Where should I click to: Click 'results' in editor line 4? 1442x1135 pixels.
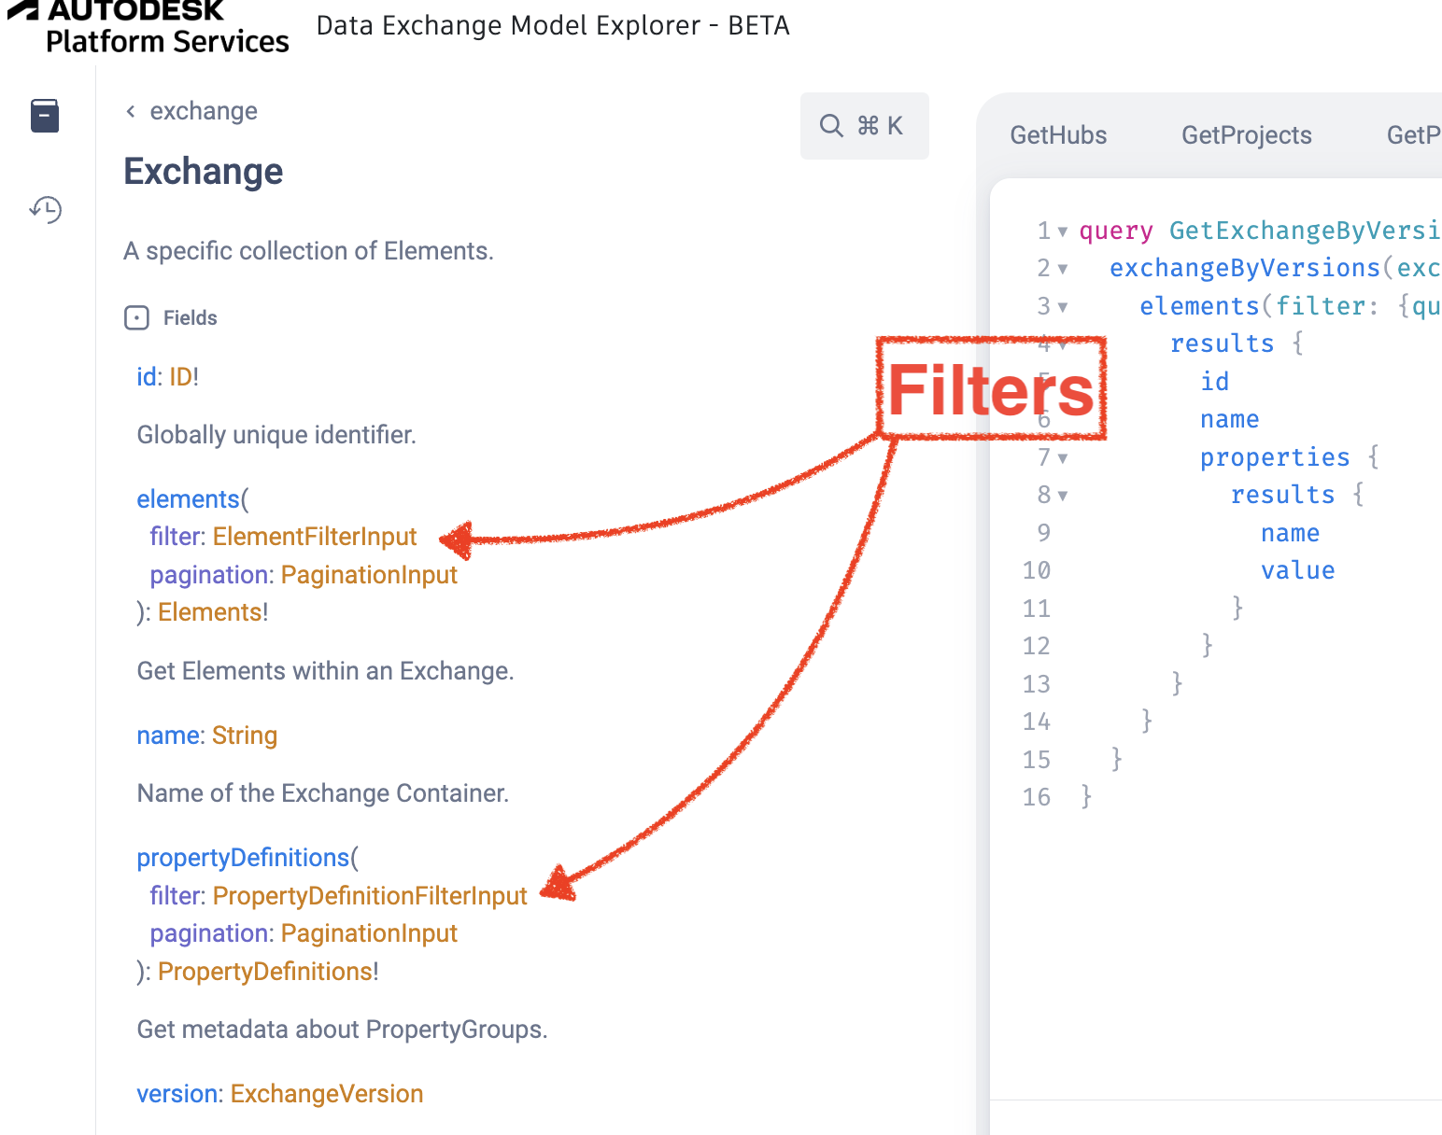(1223, 343)
